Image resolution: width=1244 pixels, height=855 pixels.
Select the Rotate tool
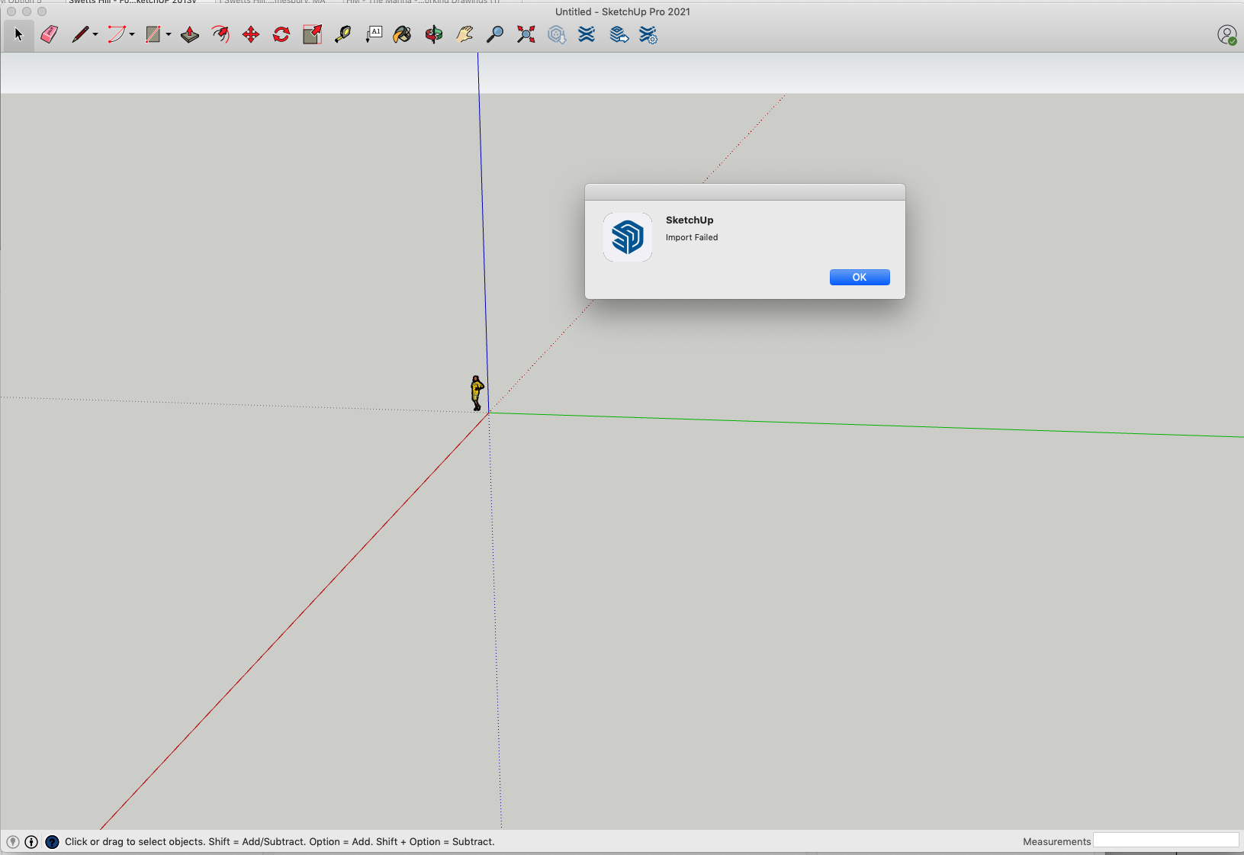tap(281, 34)
